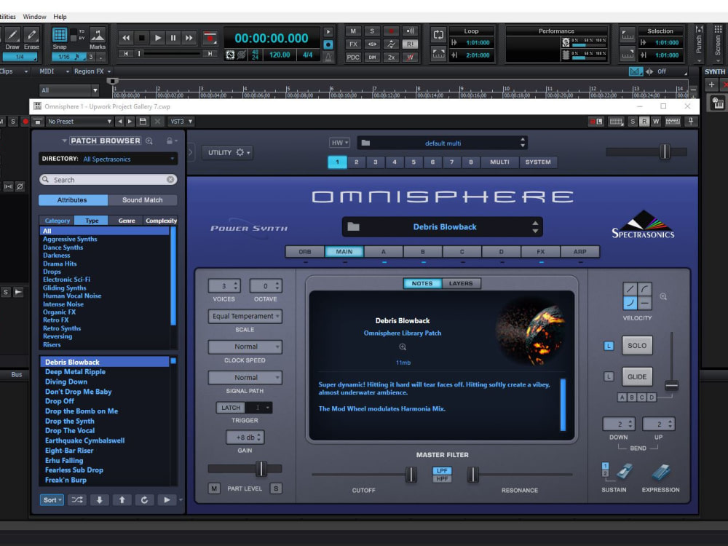Switch to the ORB tab
Viewport: 728px width, 546px height.
tap(305, 252)
